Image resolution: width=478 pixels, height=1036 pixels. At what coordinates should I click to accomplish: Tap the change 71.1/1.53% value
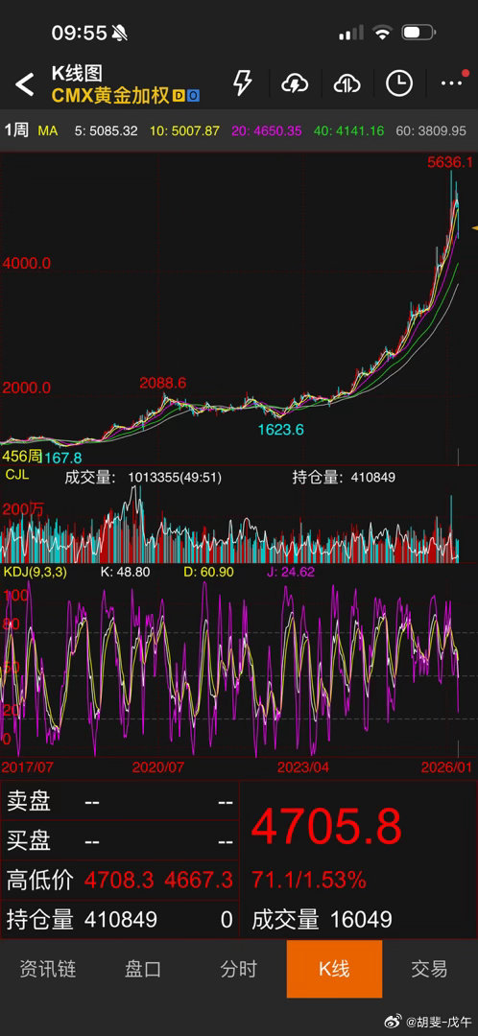309,880
